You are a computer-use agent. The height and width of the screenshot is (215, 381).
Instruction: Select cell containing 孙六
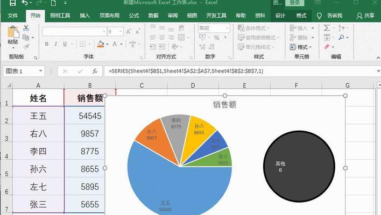tap(38, 169)
